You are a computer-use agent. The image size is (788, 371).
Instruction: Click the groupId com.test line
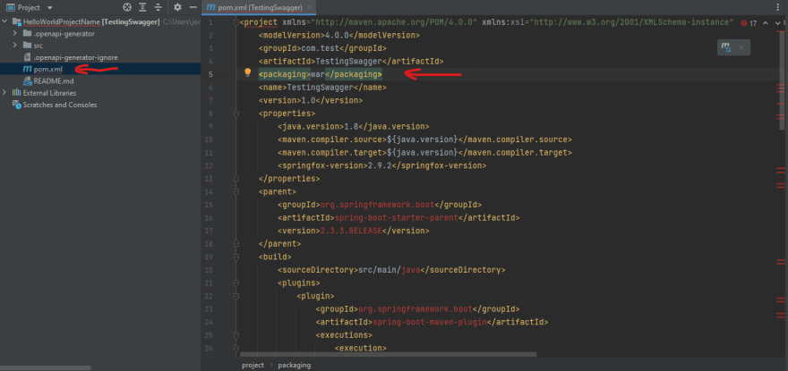click(x=322, y=48)
